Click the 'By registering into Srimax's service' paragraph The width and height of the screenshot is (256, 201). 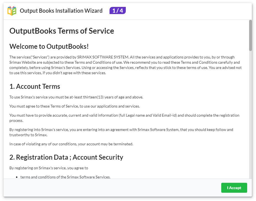(121, 132)
